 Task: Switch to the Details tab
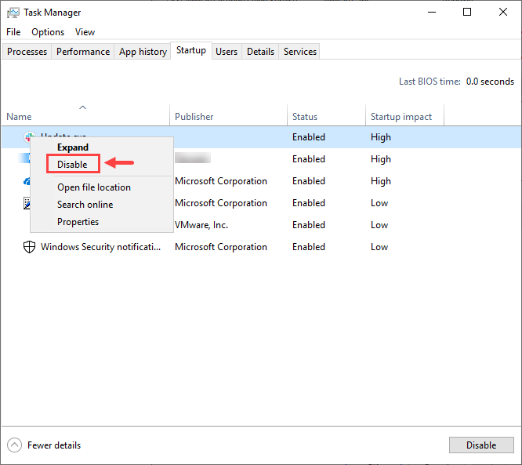click(x=260, y=52)
